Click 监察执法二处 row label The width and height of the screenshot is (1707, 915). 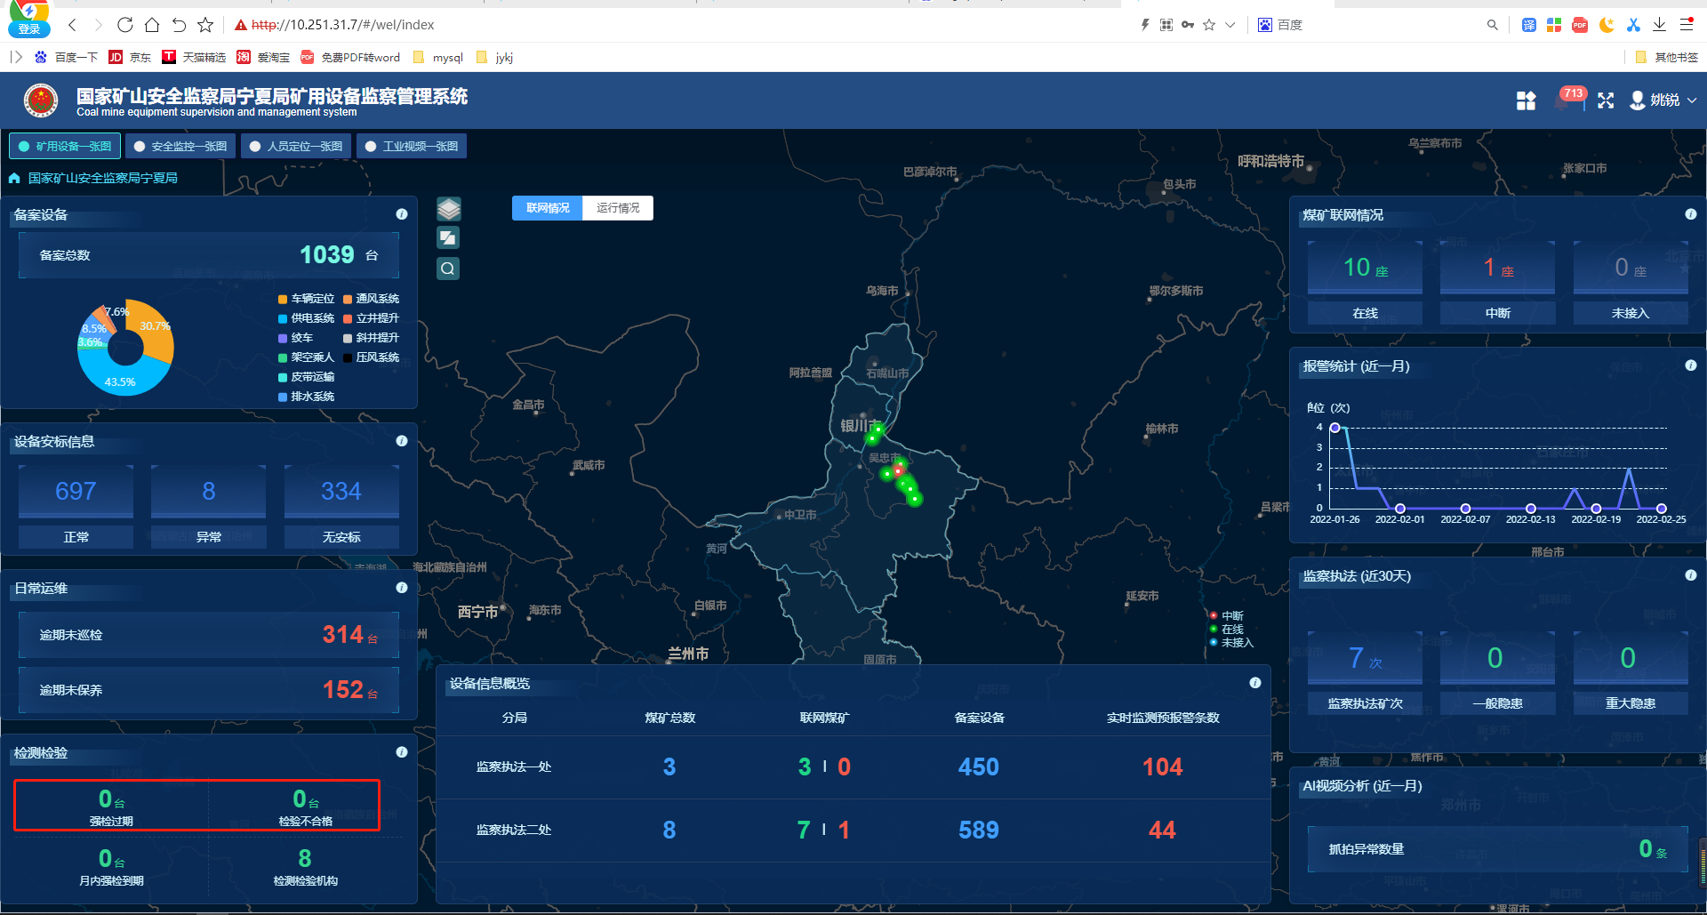coord(514,830)
